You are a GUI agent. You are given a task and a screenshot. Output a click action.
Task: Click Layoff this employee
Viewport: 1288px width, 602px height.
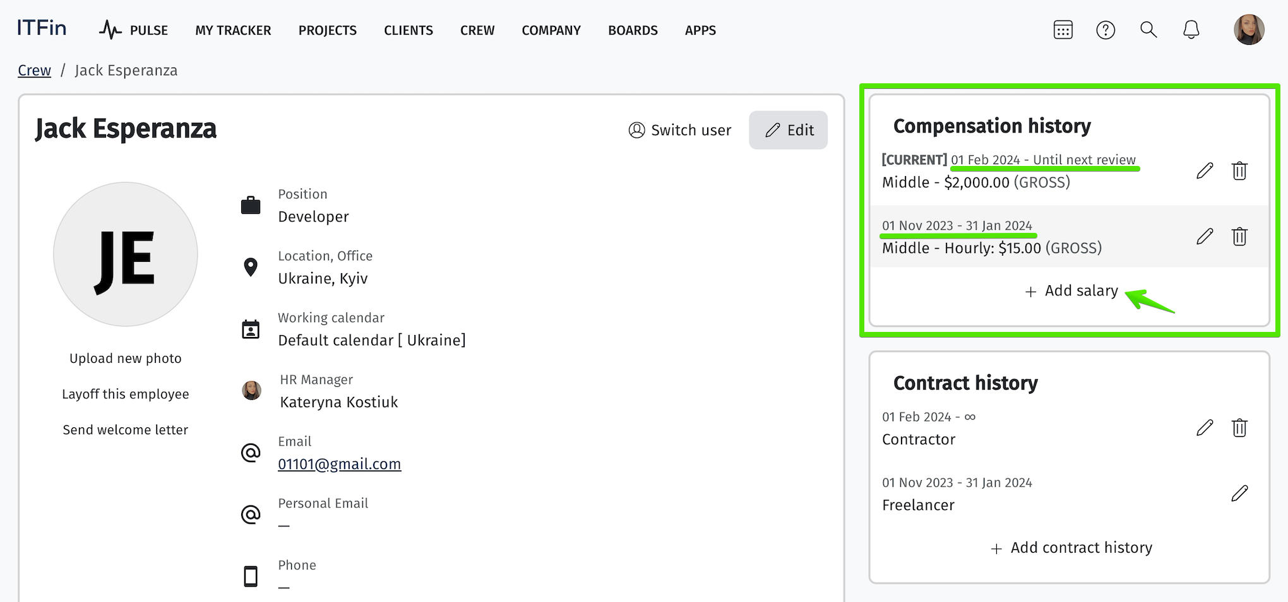pos(126,394)
